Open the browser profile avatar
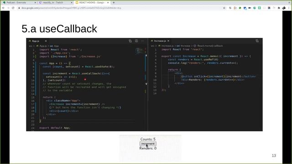Screen dimensions: 292x164 click(284, 8)
